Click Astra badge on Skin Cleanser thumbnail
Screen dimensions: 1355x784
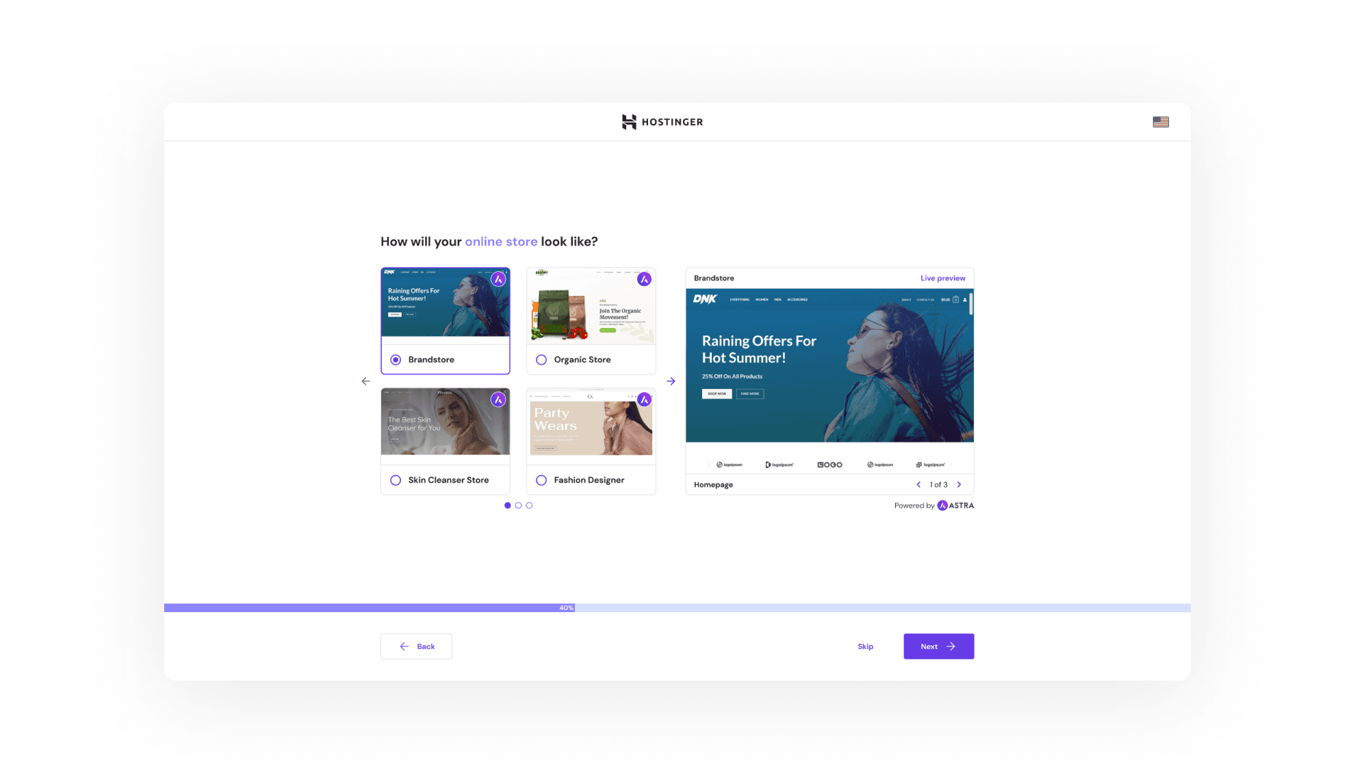point(498,400)
